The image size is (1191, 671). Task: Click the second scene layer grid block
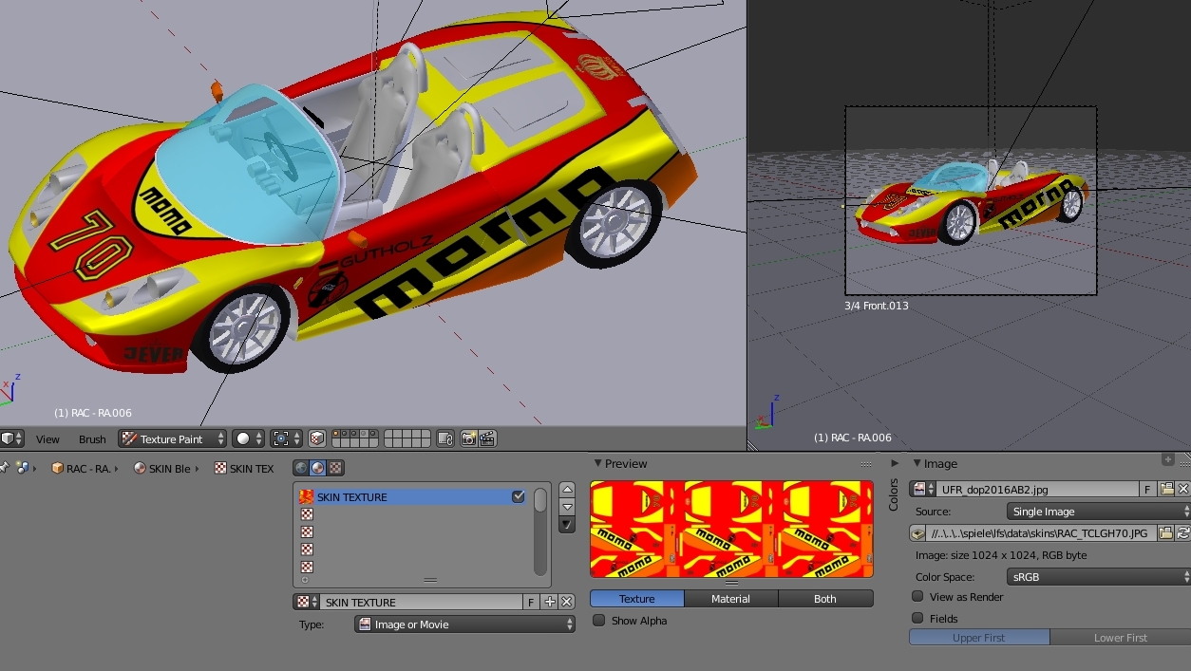click(x=407, y=438)
